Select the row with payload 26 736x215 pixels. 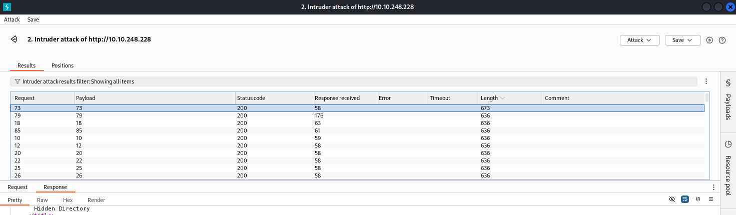point(357,175)
